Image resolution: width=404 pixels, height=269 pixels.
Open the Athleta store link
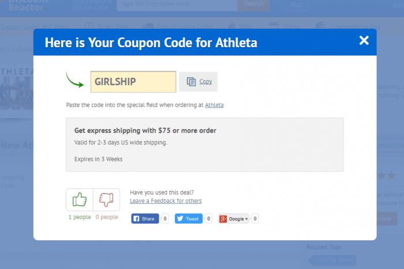(214, 105)
